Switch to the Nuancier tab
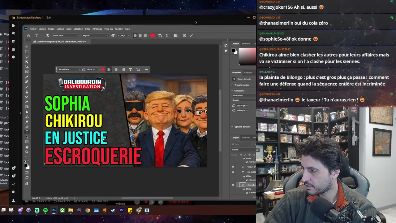The image size is (396, 223). pos(246,44)
